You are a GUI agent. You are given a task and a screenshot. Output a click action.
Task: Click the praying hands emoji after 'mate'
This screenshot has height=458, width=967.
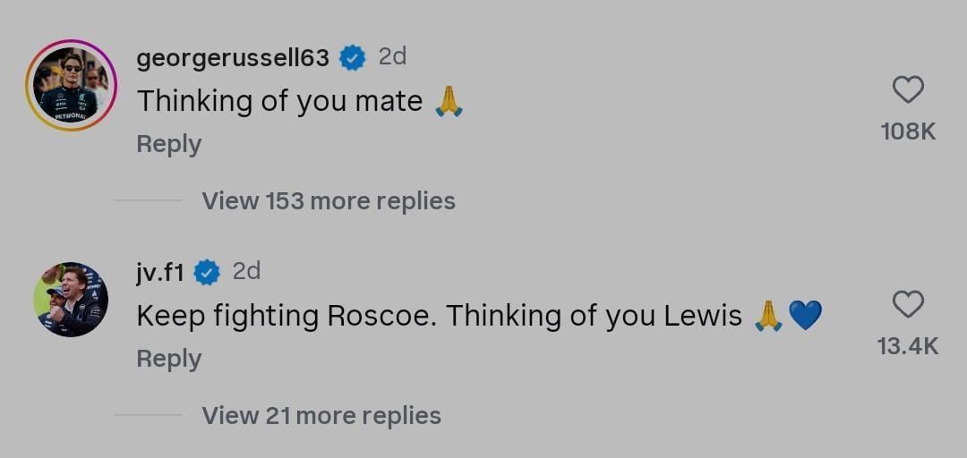pyautogui.click(x=449, y=101)
